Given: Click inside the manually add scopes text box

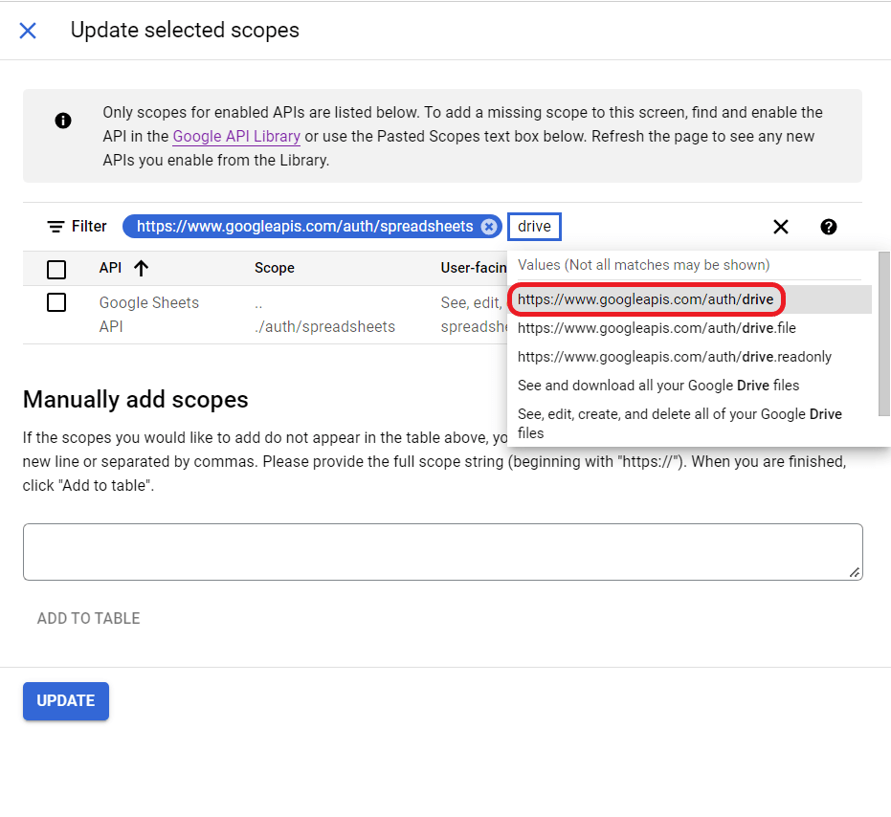Looking at the screenshot, I should [443, 550].
